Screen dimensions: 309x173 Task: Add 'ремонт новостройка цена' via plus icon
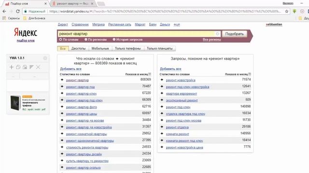[x=162, y=147]
